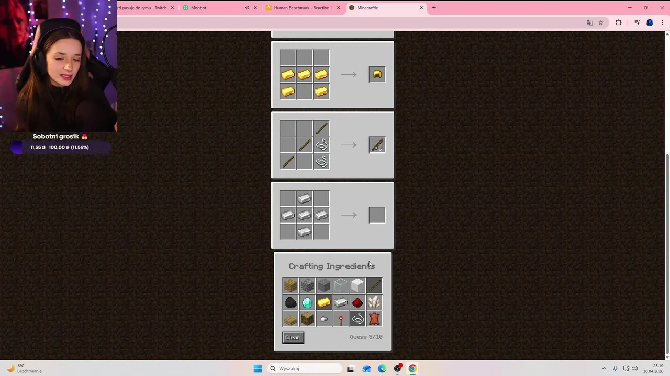
Task: Select the white wool ingredient
Action: coord(358,285)
